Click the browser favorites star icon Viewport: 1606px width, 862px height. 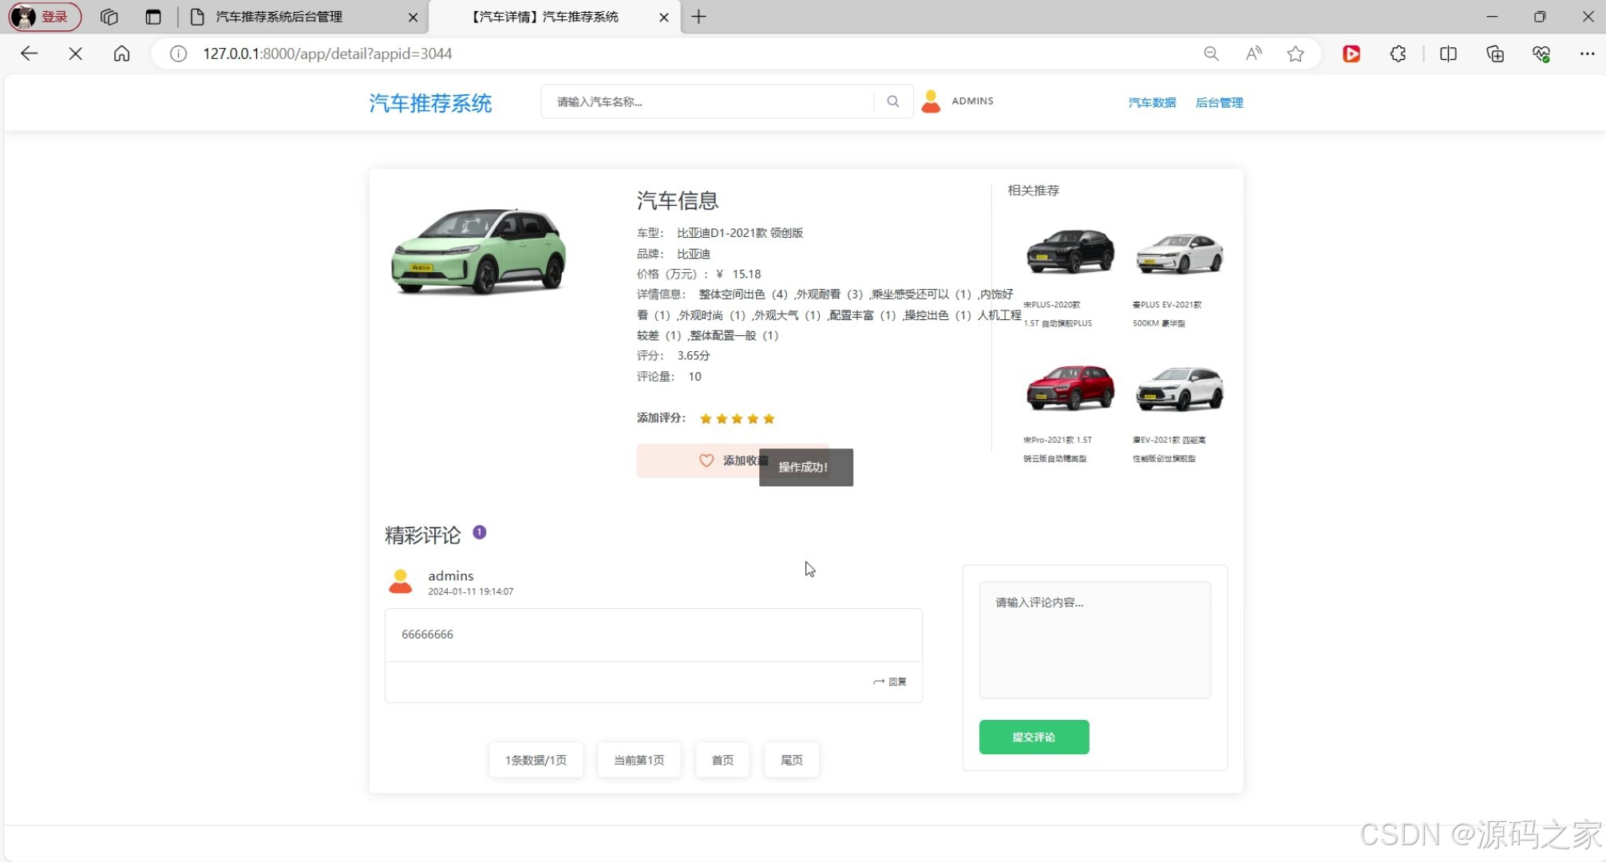coord(1295,53)
